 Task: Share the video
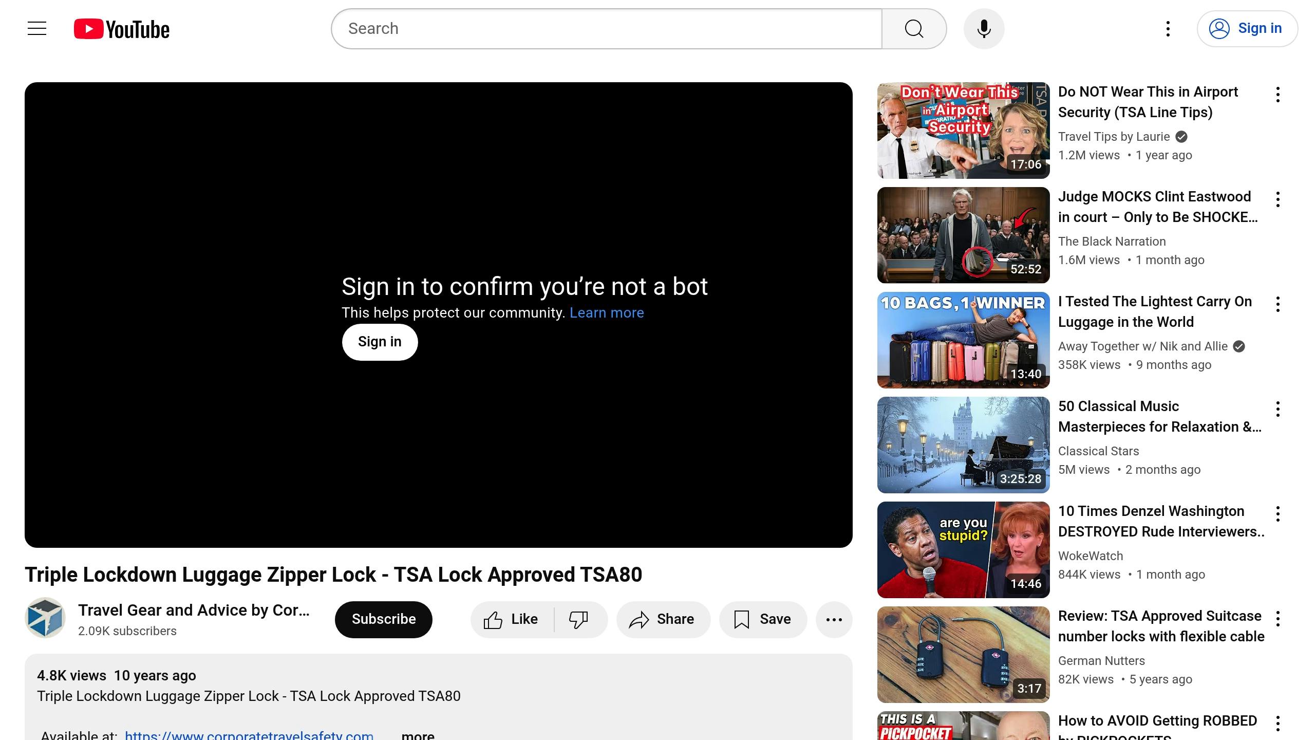click(663, 619)
